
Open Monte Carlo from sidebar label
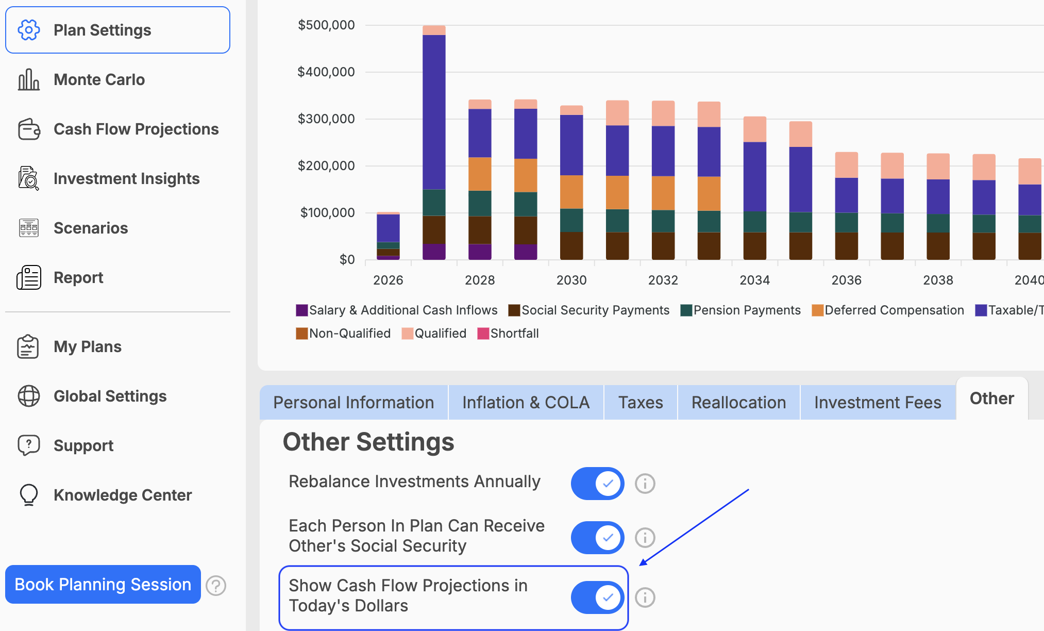click(x=99, y=79)
